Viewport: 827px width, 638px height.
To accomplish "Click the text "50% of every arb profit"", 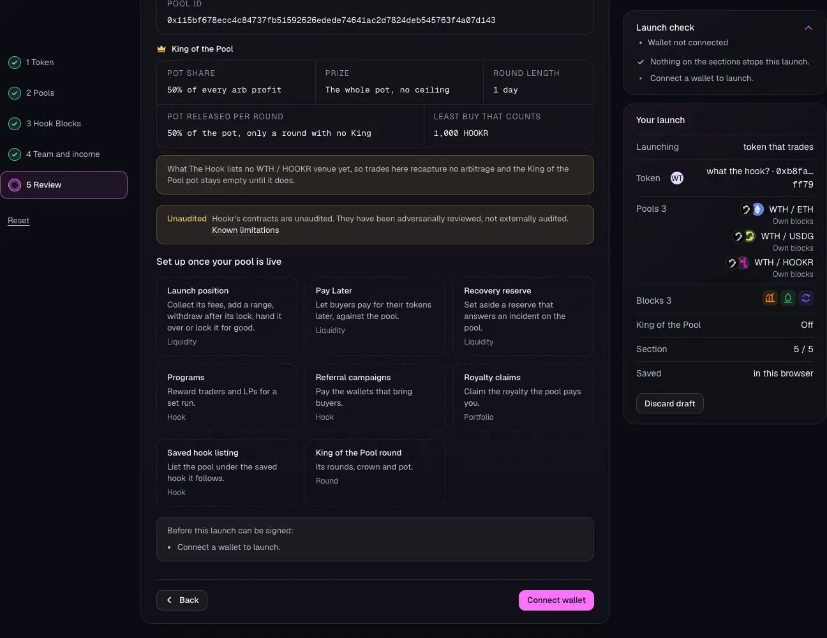I will [224, 90].
